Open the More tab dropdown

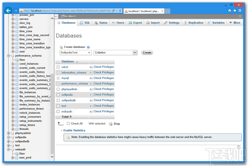click(x=235, y=23)
